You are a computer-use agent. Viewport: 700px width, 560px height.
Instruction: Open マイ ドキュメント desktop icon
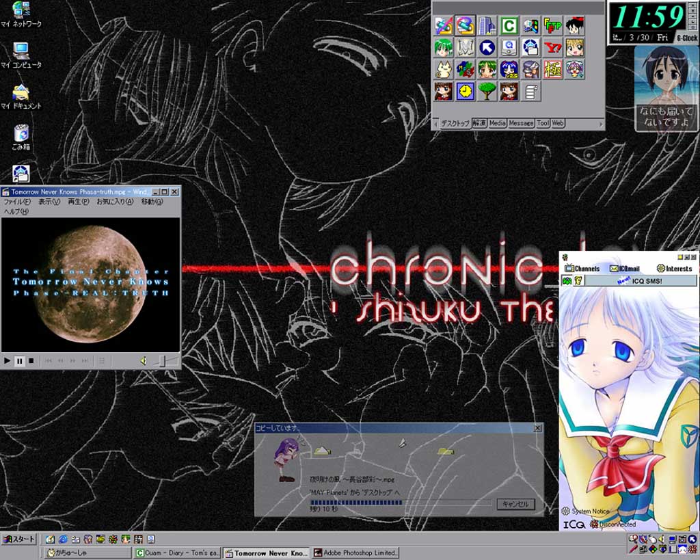(x=21, y=96)
